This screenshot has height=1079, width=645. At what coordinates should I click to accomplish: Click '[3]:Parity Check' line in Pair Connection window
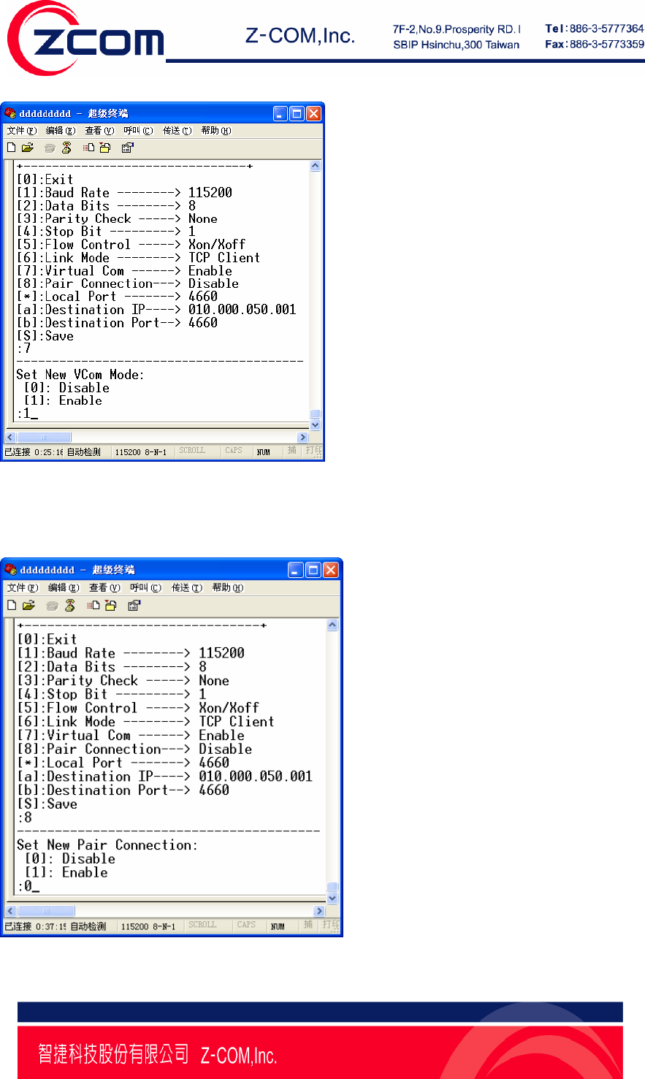(123, 681)
